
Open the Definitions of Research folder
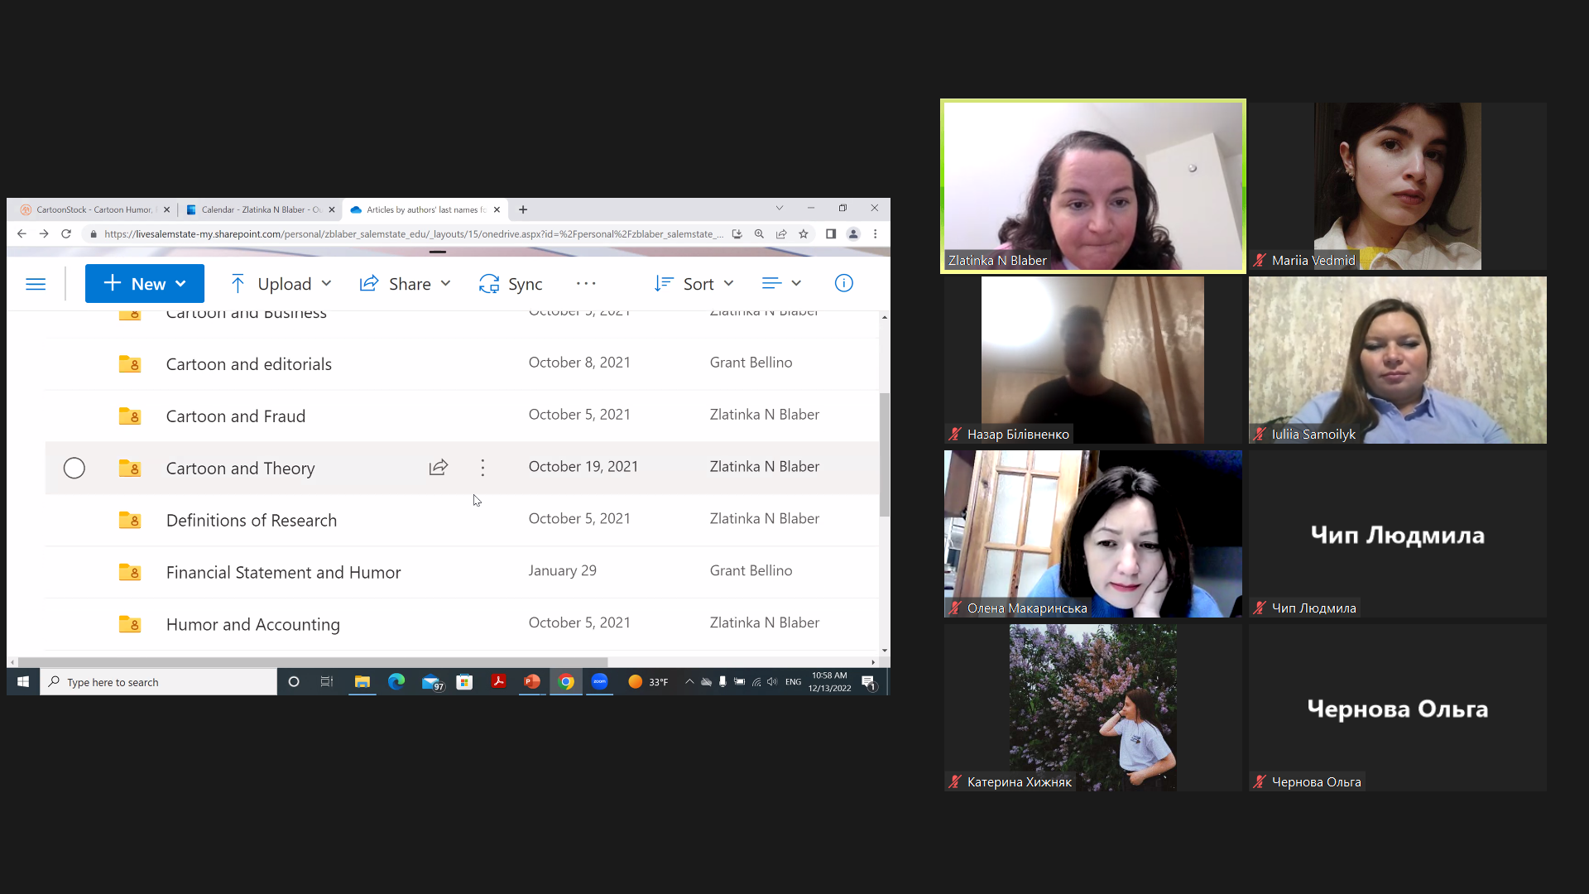point(251,521)
